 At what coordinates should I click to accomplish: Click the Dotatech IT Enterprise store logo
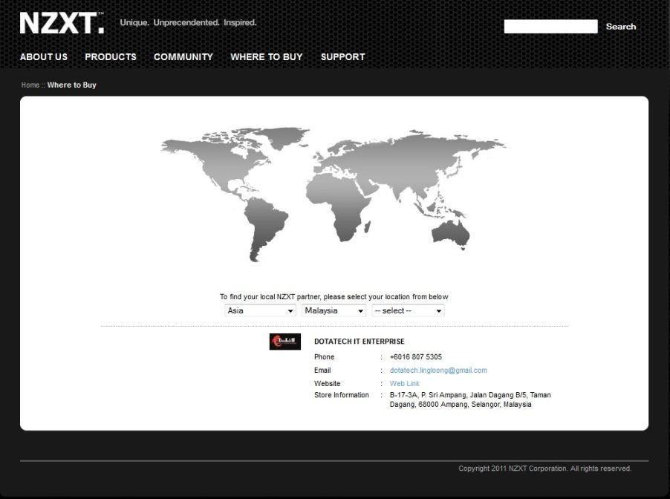coord(284,342)
